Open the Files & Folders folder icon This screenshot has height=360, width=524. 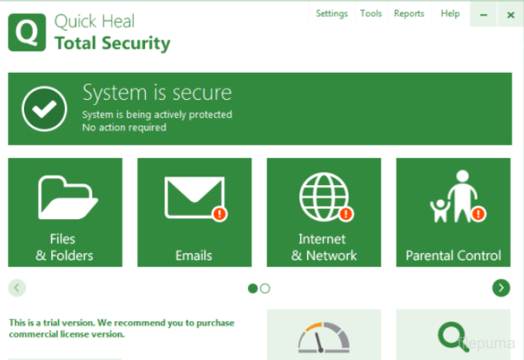pyautogui.click(x=67, y=197)
